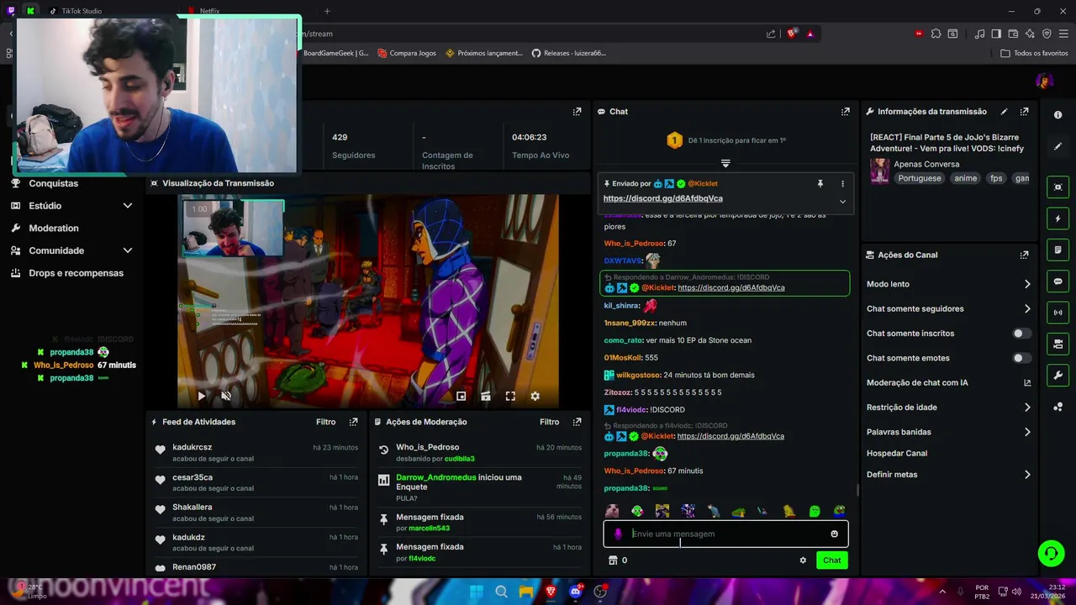Viewport: 1076px width, 605px height.
Task: Toggle Chat somente inscritos switch
Action: click(1021, 334)
